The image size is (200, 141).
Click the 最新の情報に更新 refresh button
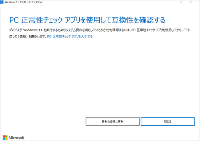tap(113, 121)
